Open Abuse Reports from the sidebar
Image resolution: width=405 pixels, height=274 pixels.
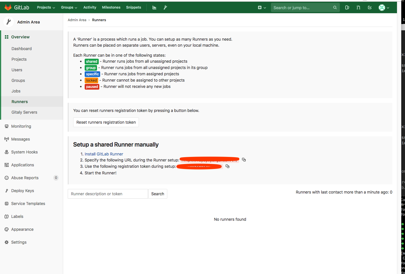pos(25,178)
